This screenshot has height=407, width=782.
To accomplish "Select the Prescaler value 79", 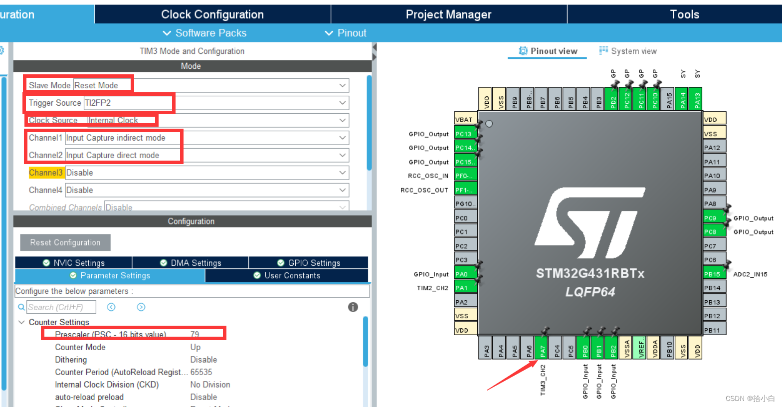I will click(x=195, y=335).
